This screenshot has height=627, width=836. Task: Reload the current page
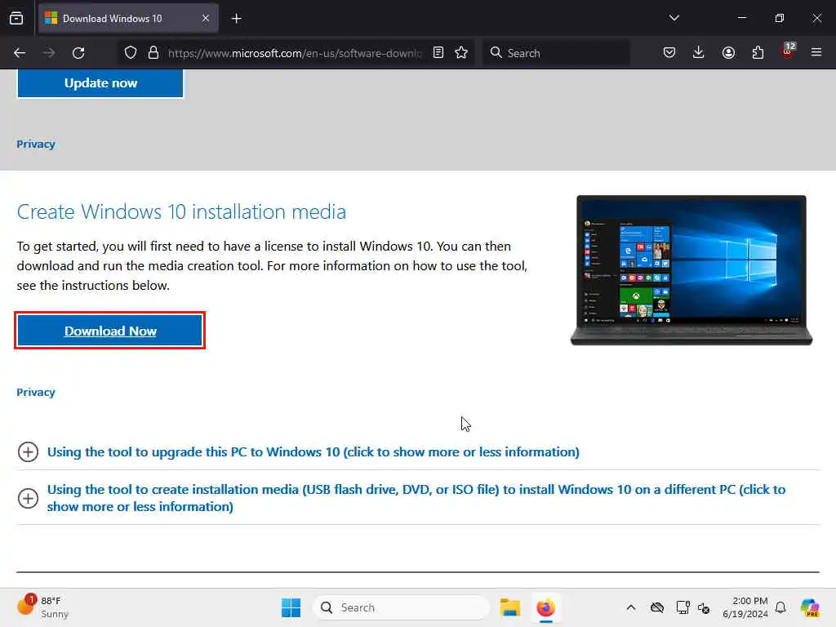pyautogui.click(x=78, y=53)
